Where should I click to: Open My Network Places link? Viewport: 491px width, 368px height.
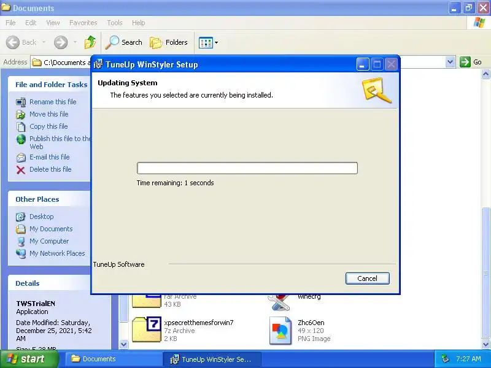57,253
